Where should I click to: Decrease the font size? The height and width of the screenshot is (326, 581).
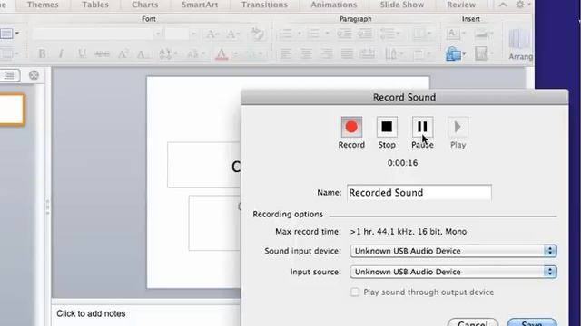pos(233,34)
